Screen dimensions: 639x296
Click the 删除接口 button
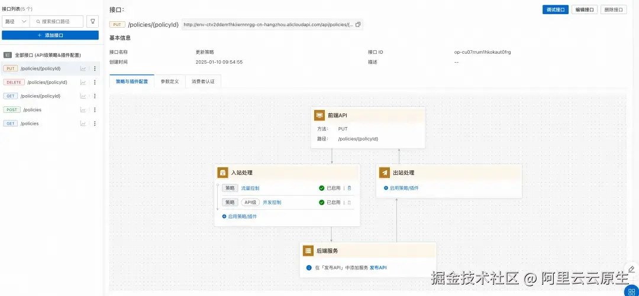[x=614, y=10]
